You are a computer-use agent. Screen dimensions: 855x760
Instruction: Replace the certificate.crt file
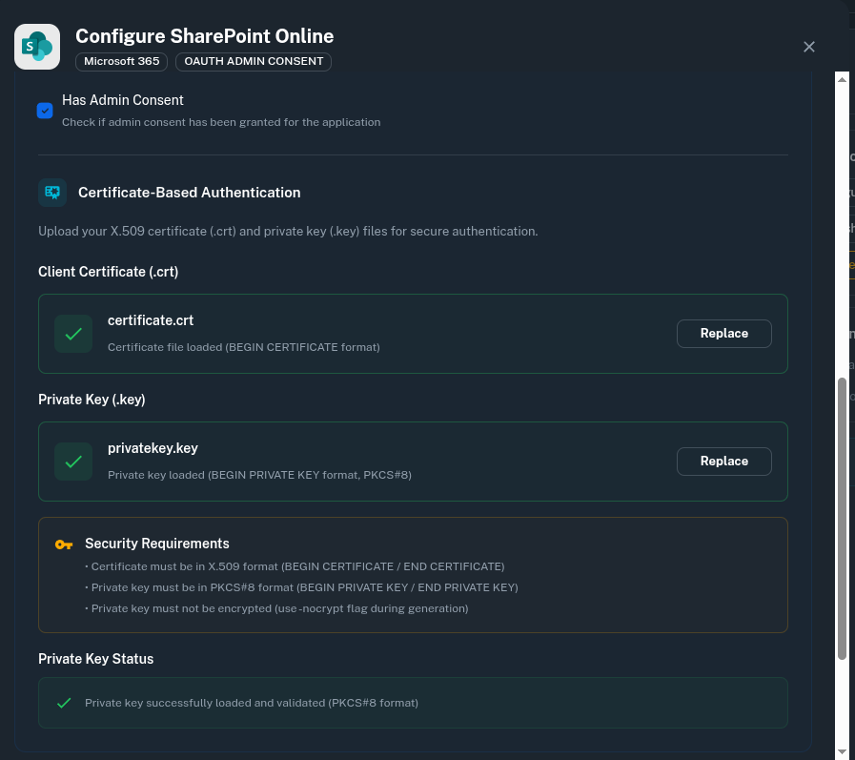[723, 333]
